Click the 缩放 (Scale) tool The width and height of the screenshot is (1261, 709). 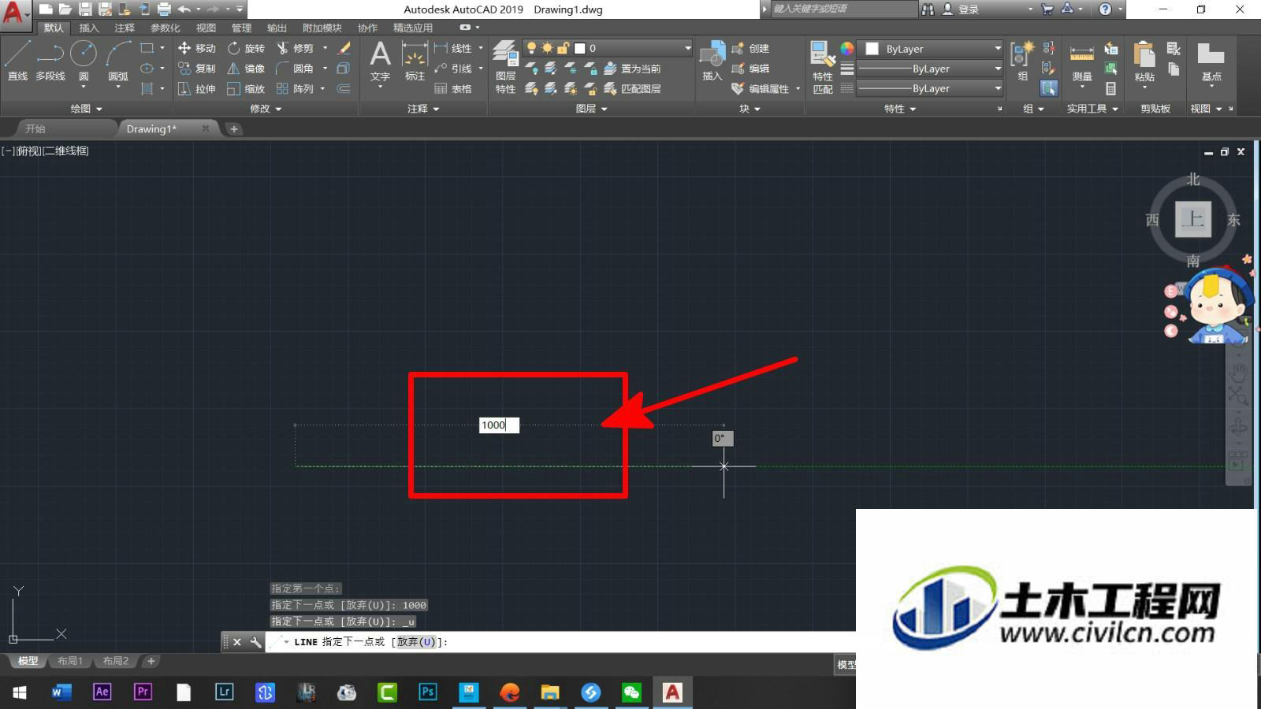(246, 89)
